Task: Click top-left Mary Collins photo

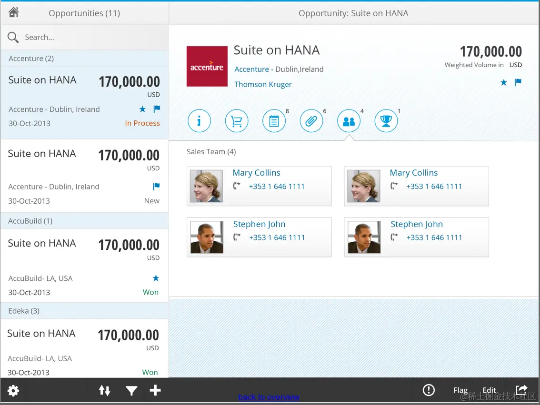Action: (206, 186)
